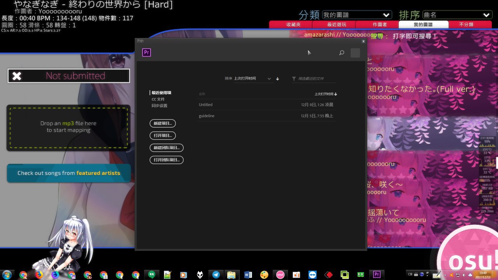Click the 打开团队项目 button
This screenshot has width=498, height=280.
tap(167, 160)
